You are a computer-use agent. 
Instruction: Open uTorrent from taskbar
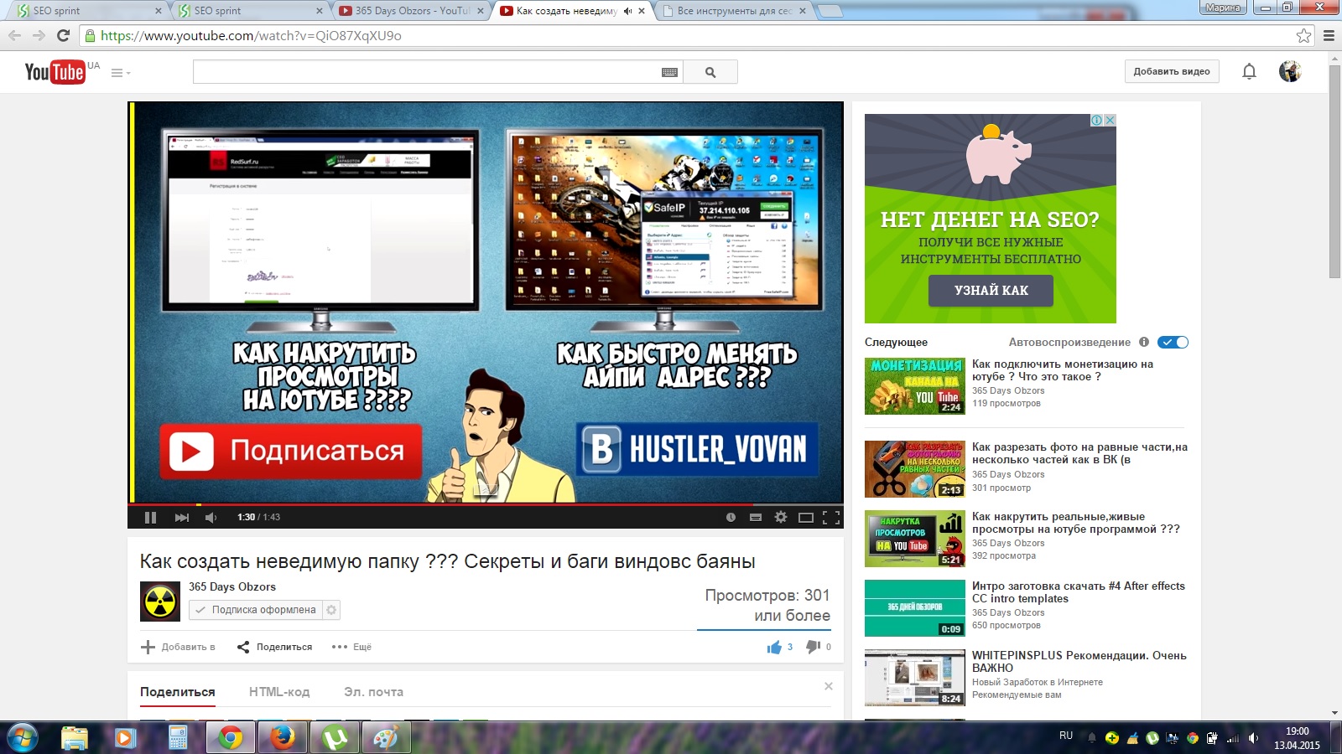point(335,737)
